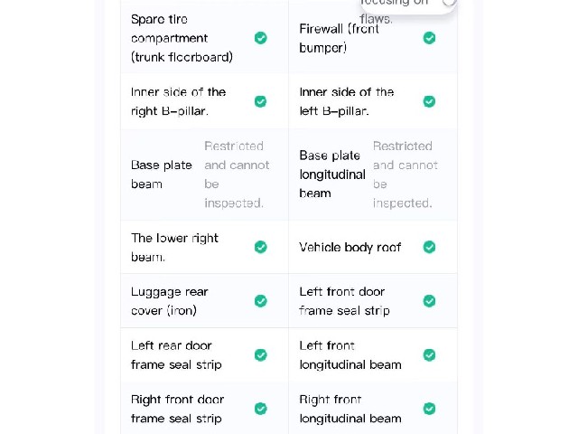Click the checkmark beside Left front longitudinal beam
The width and height of the screenshot is (578, 434).
tap(429, 355)
